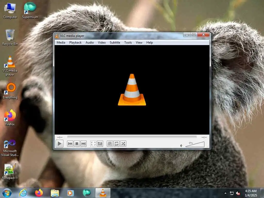Minimize the VLC media player window

[187, 35]
